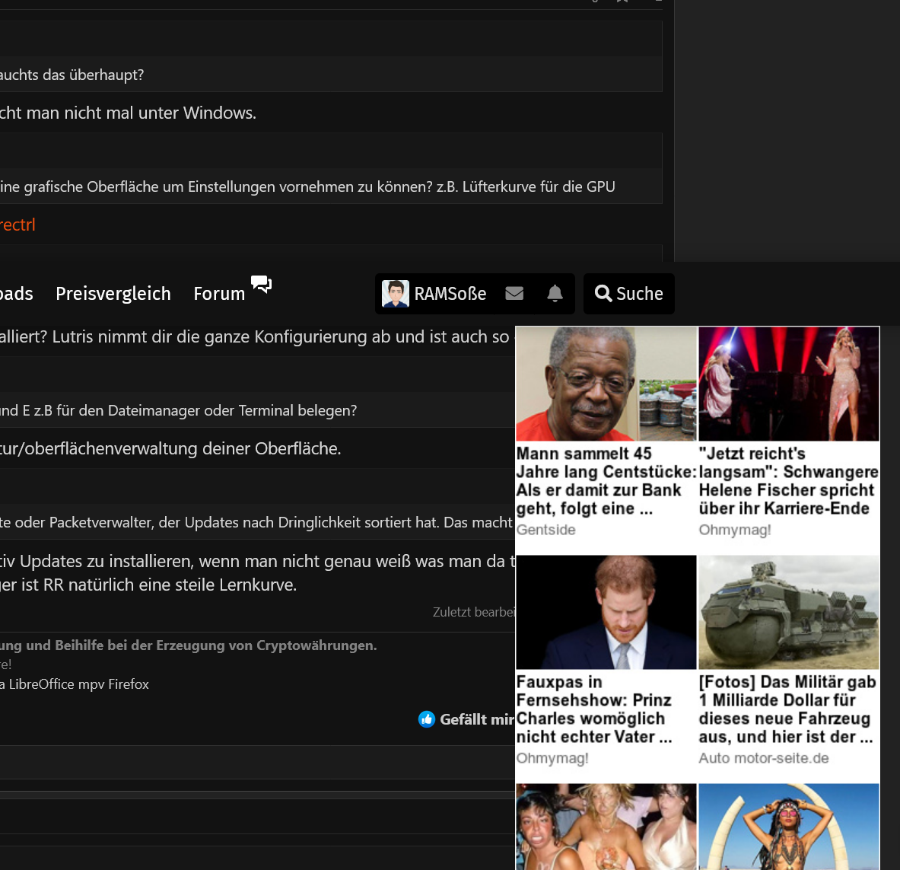Click the thumbs-up icon beside Gefällt mir
The height and width of the screenshot is (870, 900).
tap(427, 719)
